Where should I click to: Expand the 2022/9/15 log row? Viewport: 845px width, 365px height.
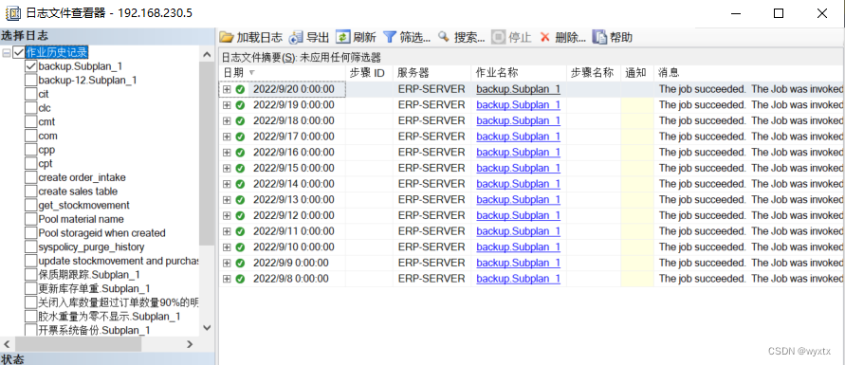227,169
